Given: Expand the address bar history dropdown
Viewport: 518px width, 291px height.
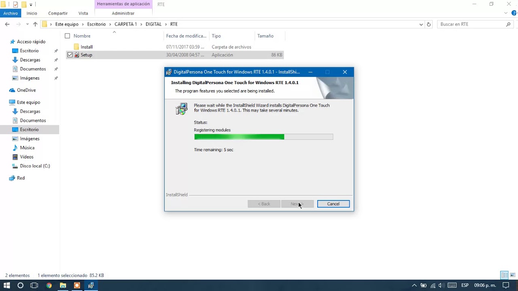Looking at the screenshot, I should point(421,24).
